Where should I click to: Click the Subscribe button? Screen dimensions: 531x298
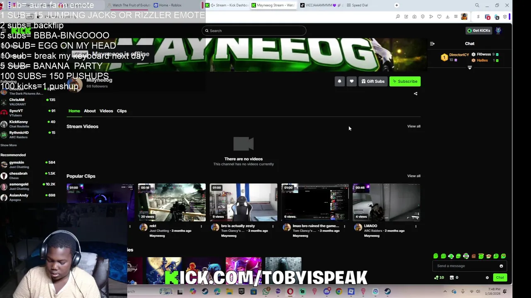click(x=405, y=82)
